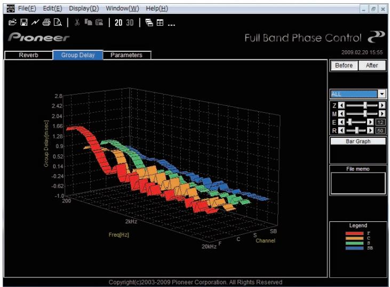Viewport: 390px width, 287px height.
Task: Save with the floppy disk icon
Action: pos(24,22)
